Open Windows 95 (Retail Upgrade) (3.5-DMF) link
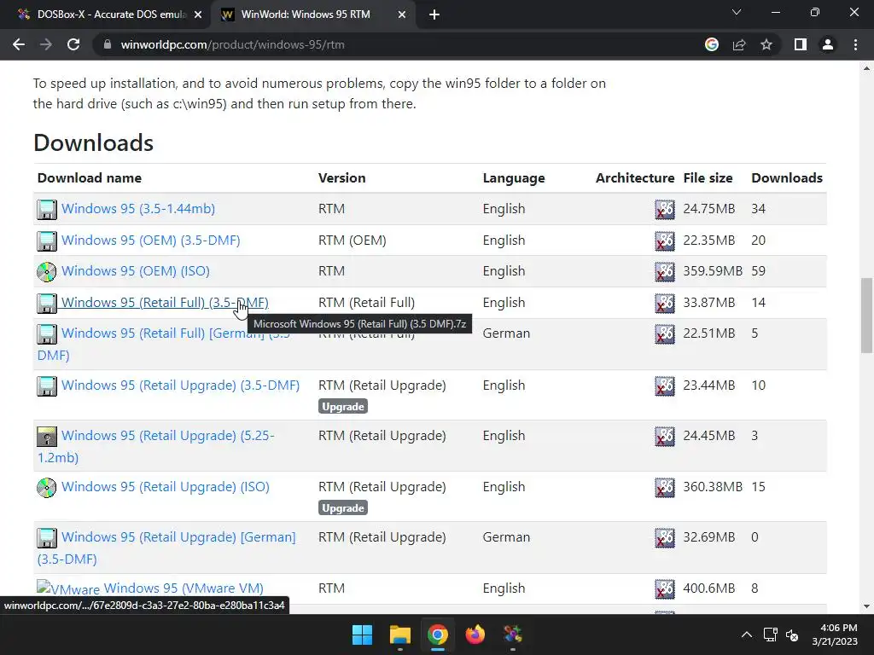The height and width of the screenshot is (655, 874). point(180,385)
